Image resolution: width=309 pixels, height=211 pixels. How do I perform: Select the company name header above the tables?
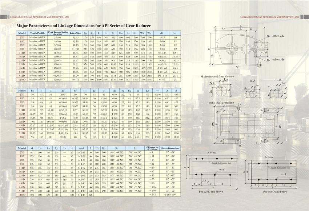click(x=39, y=17)
